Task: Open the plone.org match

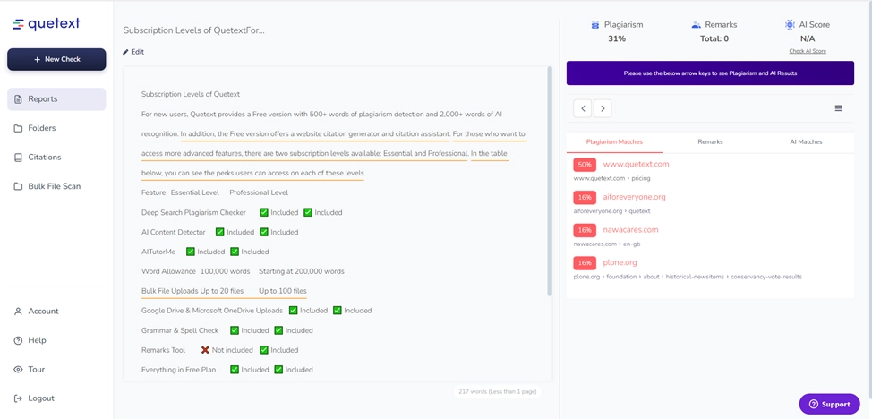Action: pyautogui.click(x=620, y=262)
